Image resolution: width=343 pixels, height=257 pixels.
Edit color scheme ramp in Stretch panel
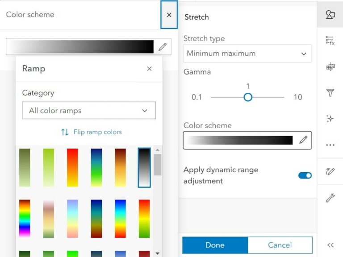(303, 140)
